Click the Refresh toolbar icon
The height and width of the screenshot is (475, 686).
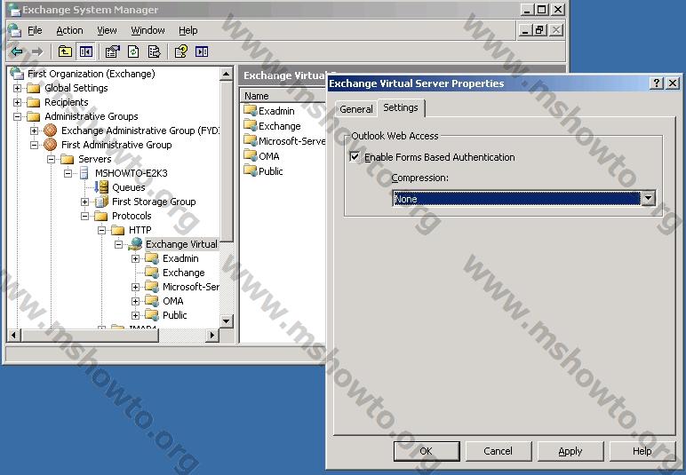point(133,51)
